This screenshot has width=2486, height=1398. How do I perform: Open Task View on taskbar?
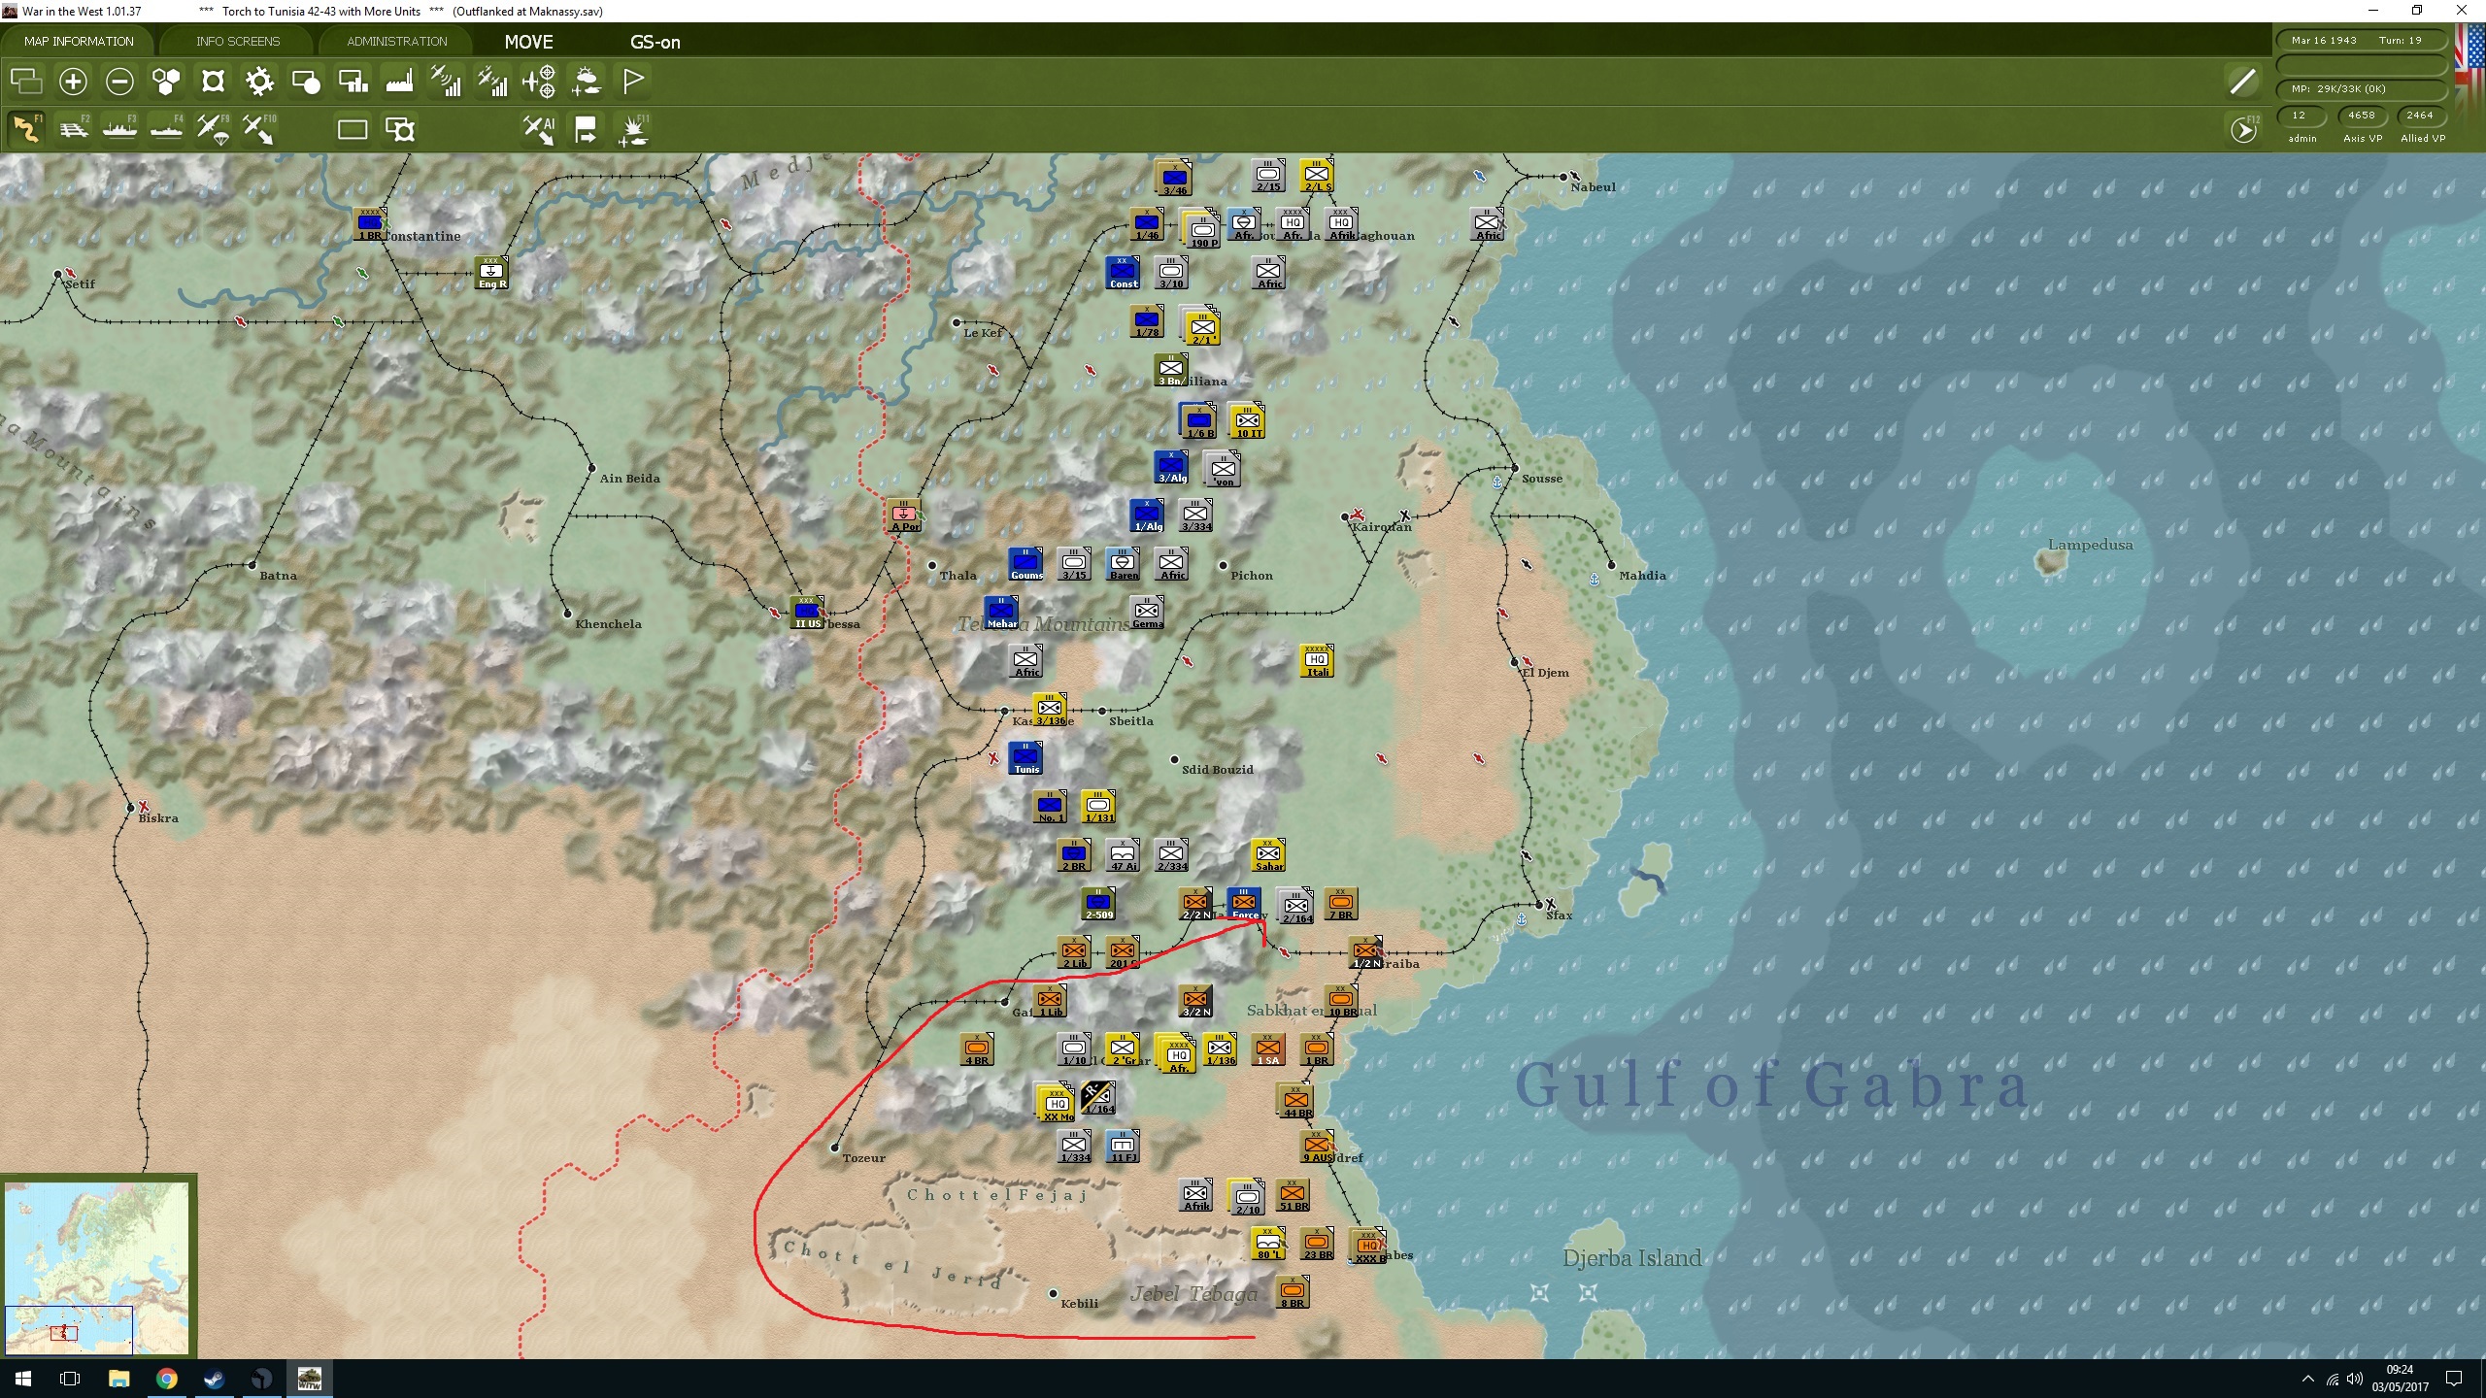[x=70, y=1379]
